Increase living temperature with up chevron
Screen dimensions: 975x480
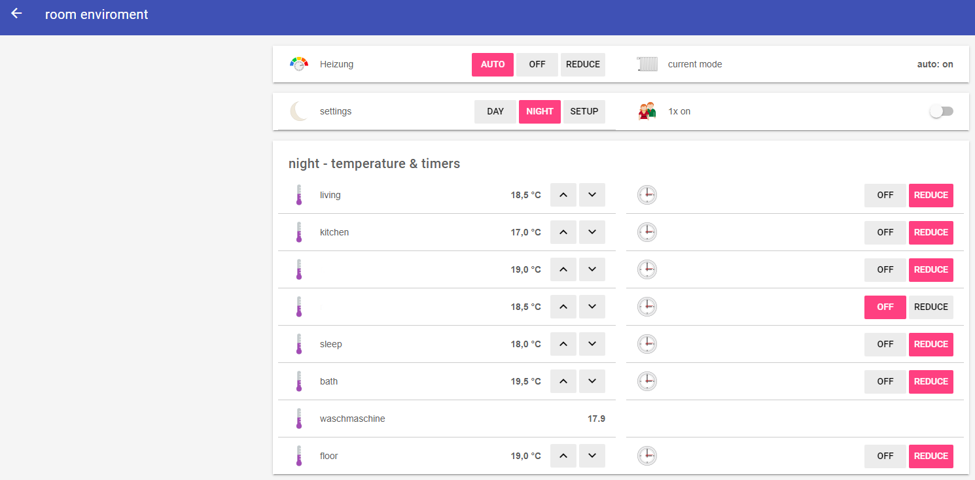pyautogui.click(x=563, y=195)
